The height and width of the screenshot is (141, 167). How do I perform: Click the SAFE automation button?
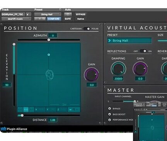click(68, 19)
